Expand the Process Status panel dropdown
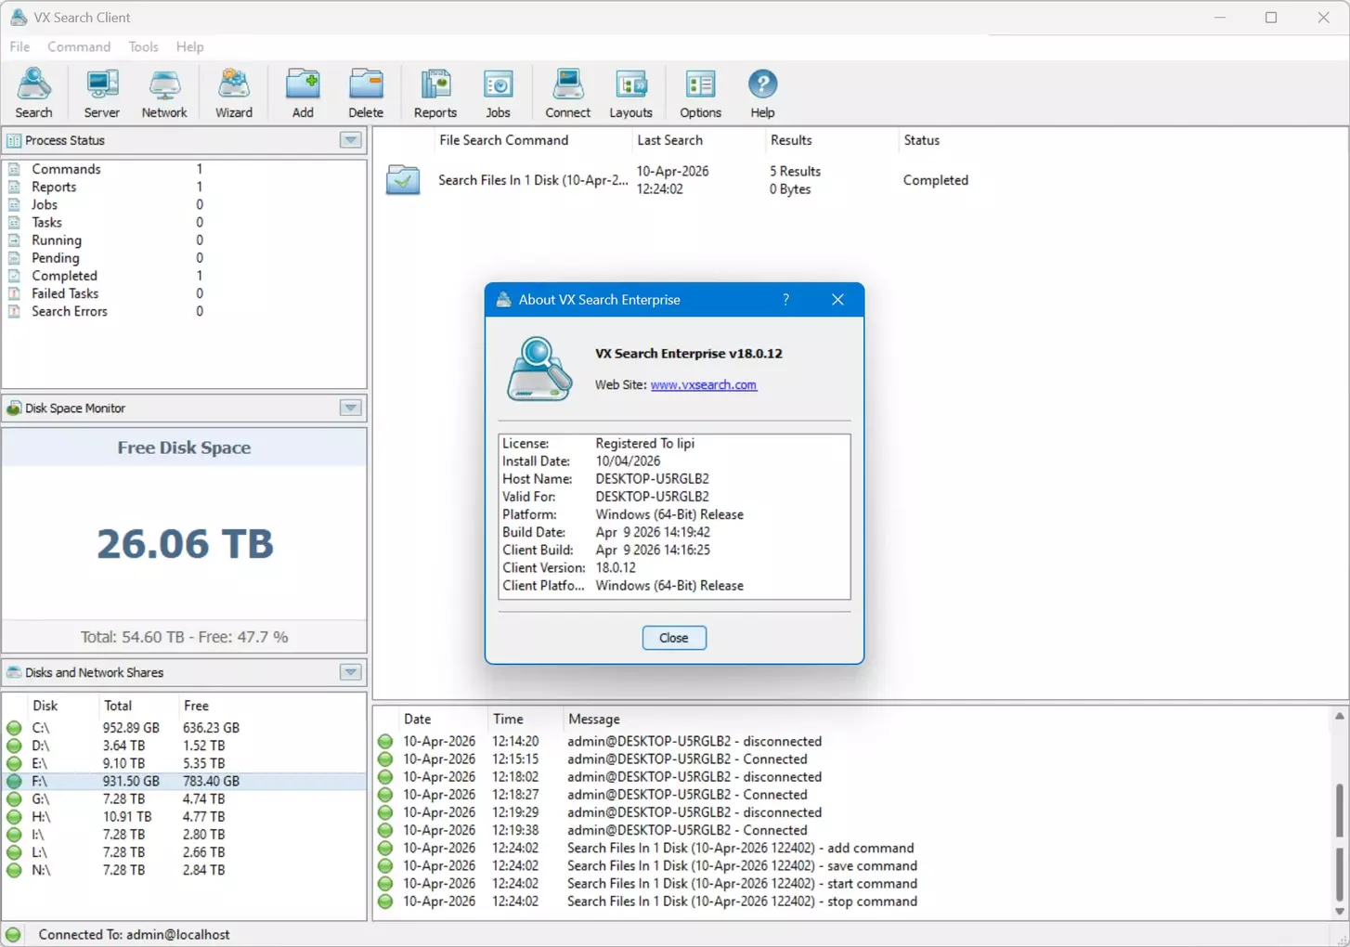The image size is (1350, 947). [350, 140]
